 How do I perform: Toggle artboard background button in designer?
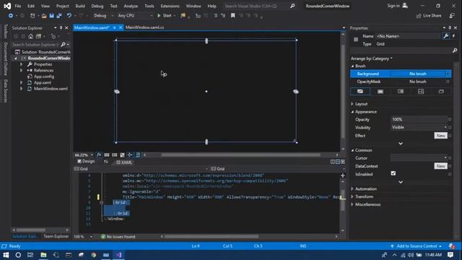tap(122, 155)
